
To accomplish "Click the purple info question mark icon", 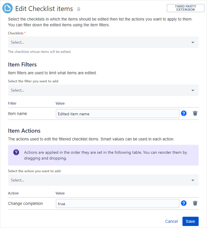I will pyautogui.click(x=16, y=152).
